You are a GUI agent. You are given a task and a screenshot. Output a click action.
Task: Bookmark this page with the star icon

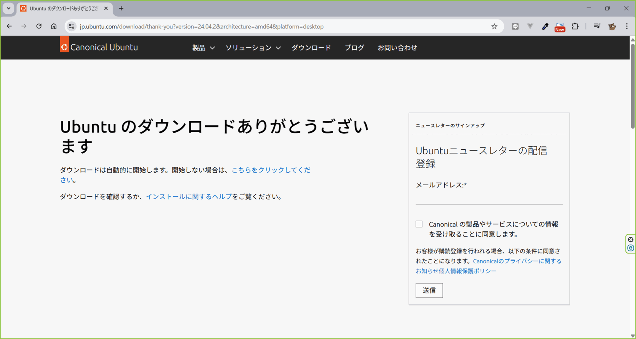click(x=494, y=26)
